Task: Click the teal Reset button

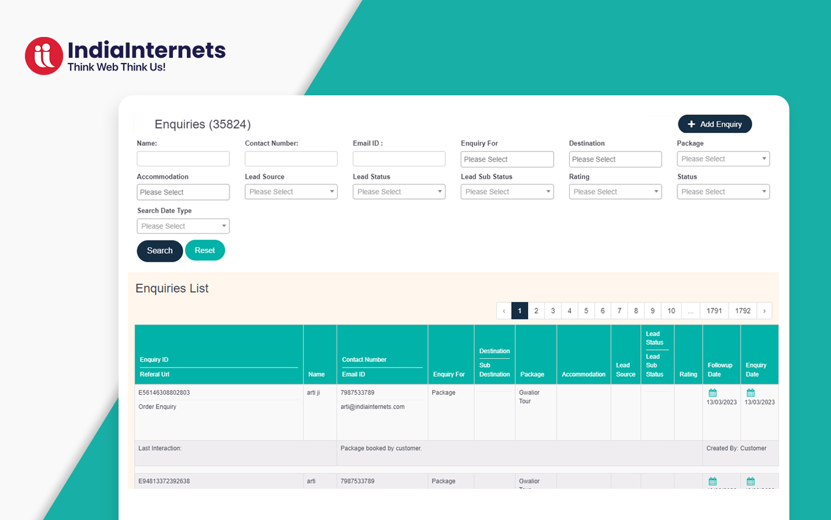Action: (205, 250)
